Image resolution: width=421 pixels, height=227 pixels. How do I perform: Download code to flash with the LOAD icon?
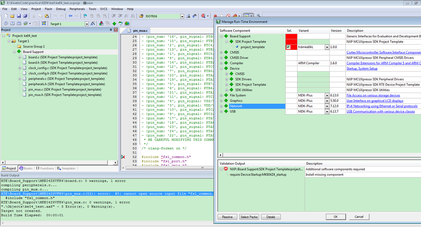(44, 24)
